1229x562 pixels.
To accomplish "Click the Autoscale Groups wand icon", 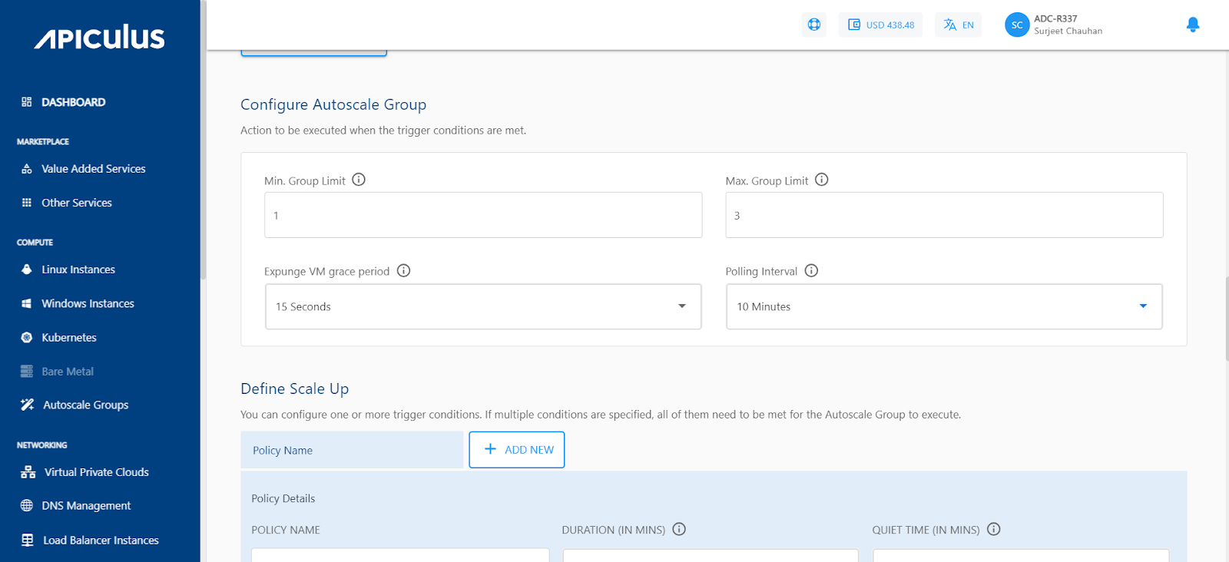I will click(28, 405).
